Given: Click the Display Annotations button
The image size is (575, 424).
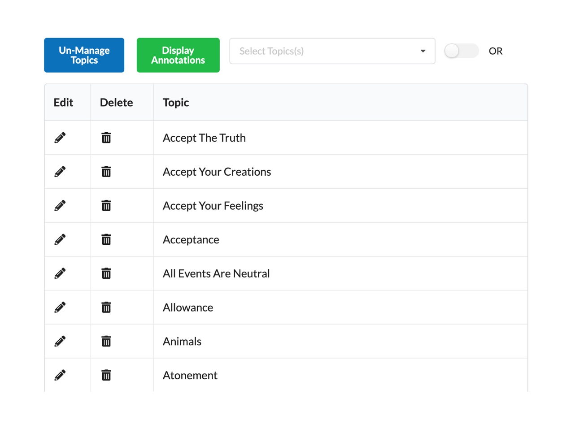Looking at the screenshot, I should (x=178, y=55).
